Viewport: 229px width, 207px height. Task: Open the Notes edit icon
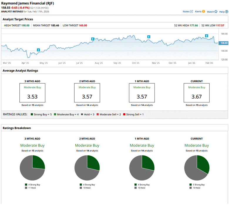tap(191, 11)
